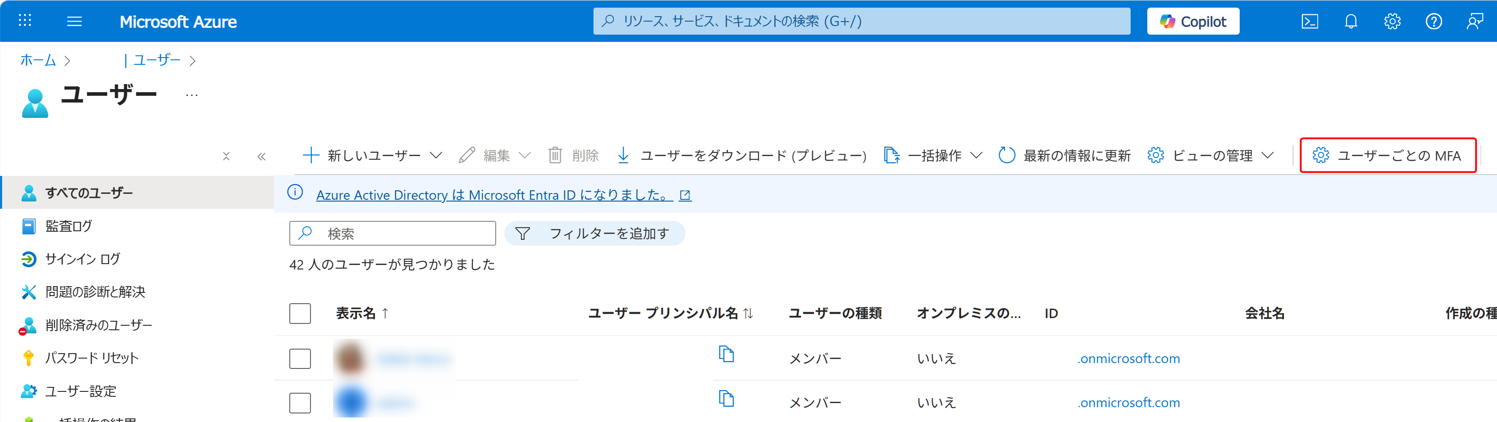Open the Cloud Shell terminal icon
The width and height of the screenshot is (1497, 422).
tap(1309, 22)
